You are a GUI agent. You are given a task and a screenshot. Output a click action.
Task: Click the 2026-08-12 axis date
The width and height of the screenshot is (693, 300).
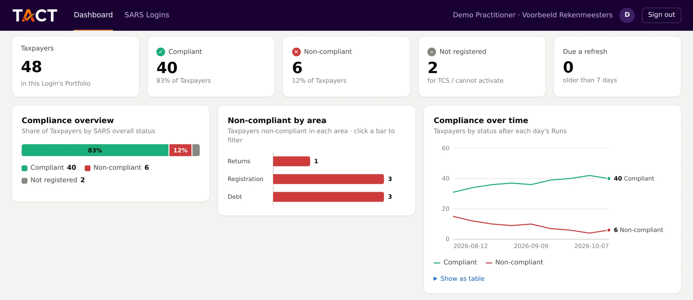tap(470, 246)
